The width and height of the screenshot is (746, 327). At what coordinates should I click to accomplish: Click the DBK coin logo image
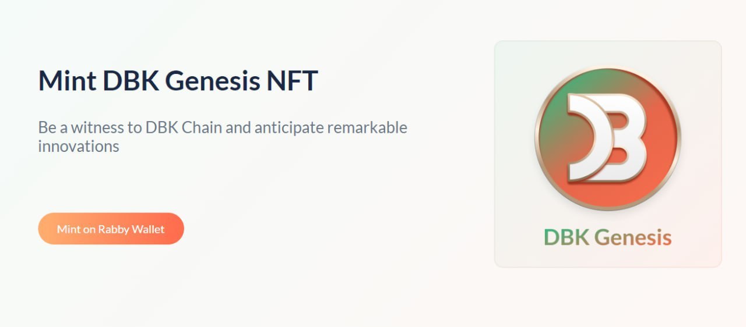click(608, 138)
